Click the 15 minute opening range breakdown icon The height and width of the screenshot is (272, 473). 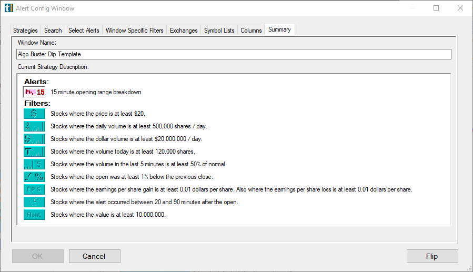tap(34, 92)
